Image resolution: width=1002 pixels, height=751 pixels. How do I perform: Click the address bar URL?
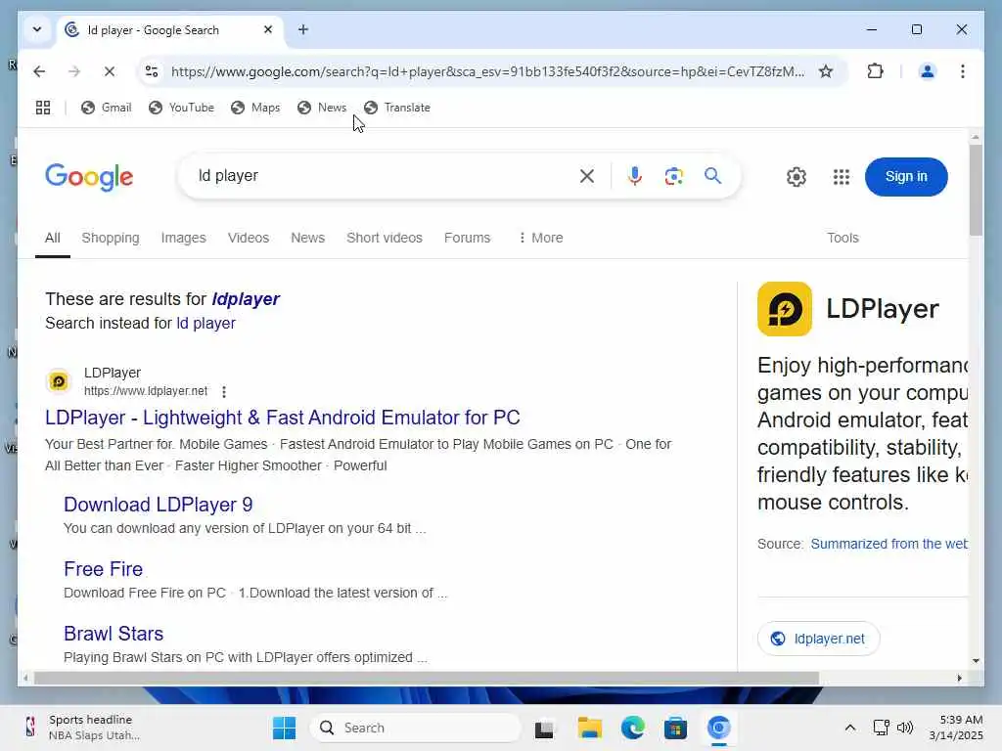click(487, 71)
